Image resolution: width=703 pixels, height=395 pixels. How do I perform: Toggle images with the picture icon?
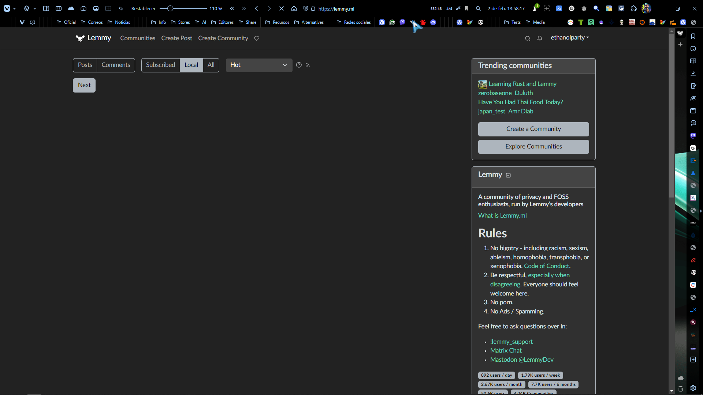pos(96,8)
